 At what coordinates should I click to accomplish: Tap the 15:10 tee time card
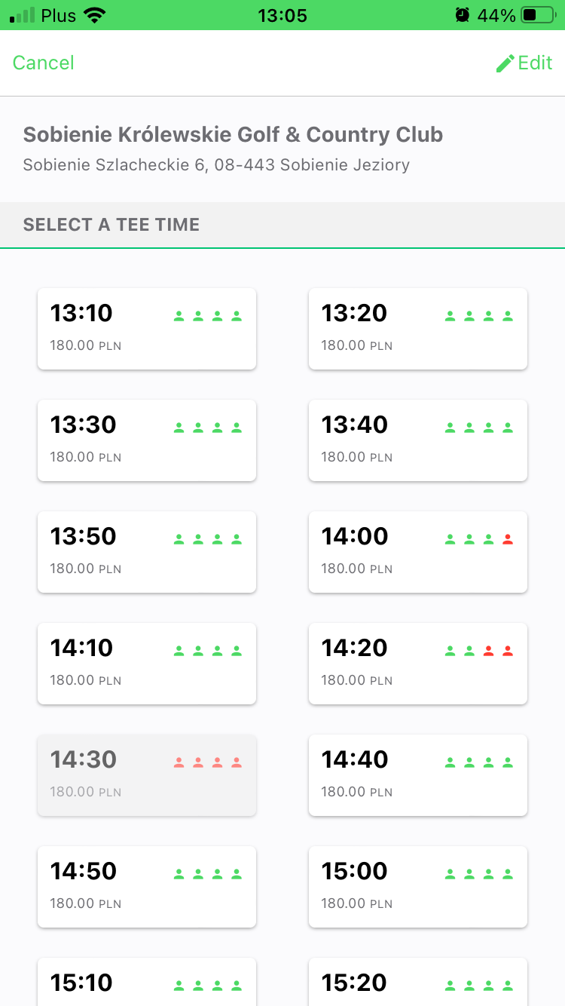146,983
